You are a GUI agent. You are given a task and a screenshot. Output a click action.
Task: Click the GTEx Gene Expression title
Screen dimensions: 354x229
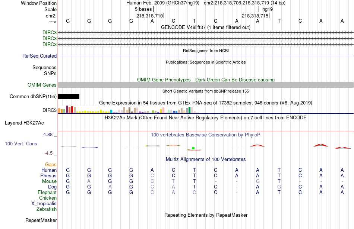(206, 103)
